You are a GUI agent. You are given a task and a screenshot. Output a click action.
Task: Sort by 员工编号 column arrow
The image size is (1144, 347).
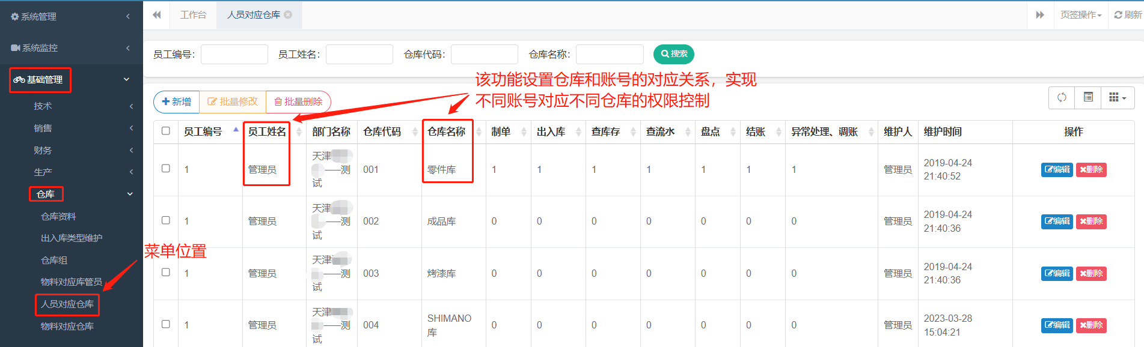[x=236, y=131]
